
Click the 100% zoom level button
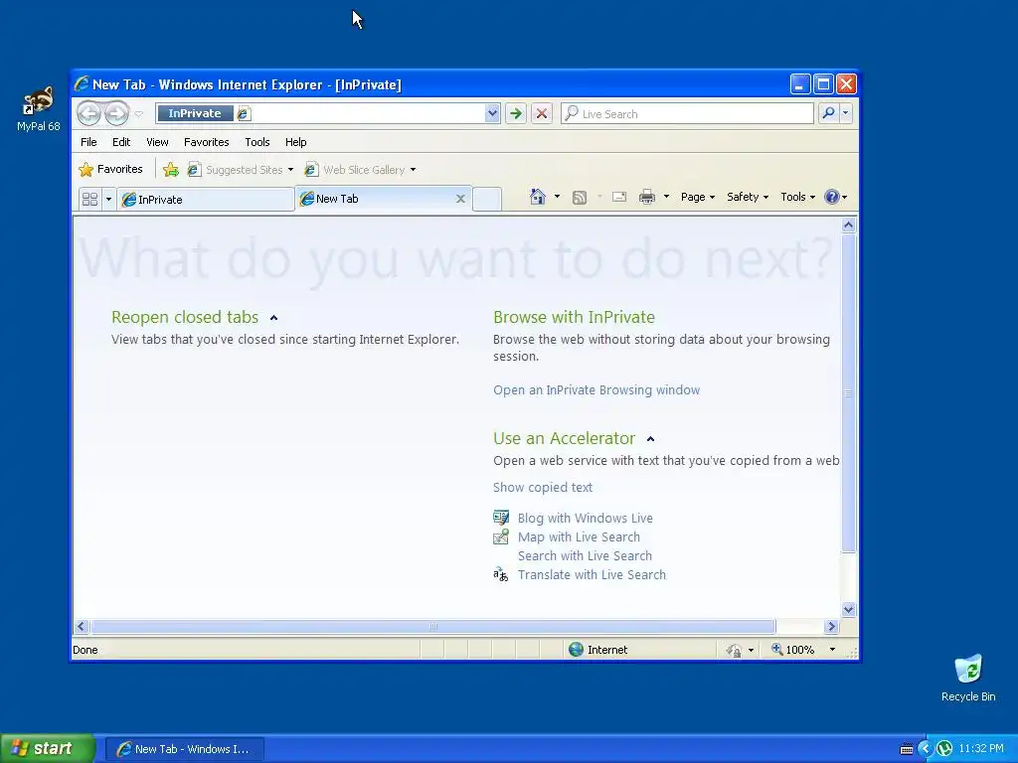point(792,650)
